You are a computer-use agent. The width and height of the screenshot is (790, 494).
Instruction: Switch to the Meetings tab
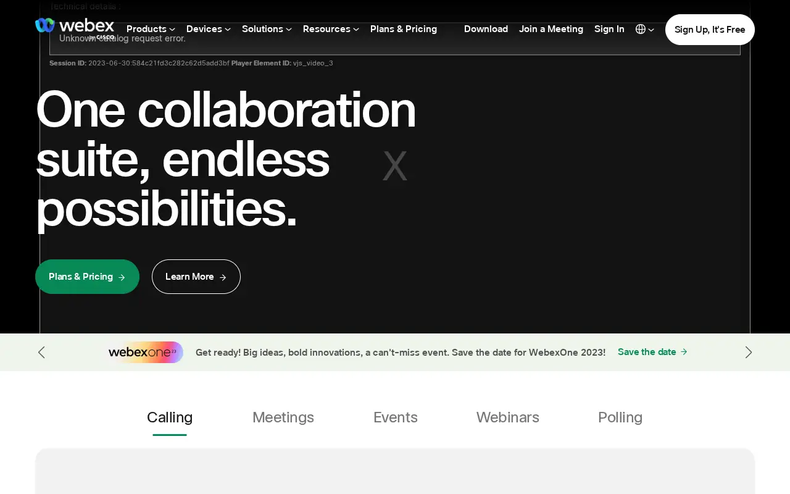click(283, 417)
